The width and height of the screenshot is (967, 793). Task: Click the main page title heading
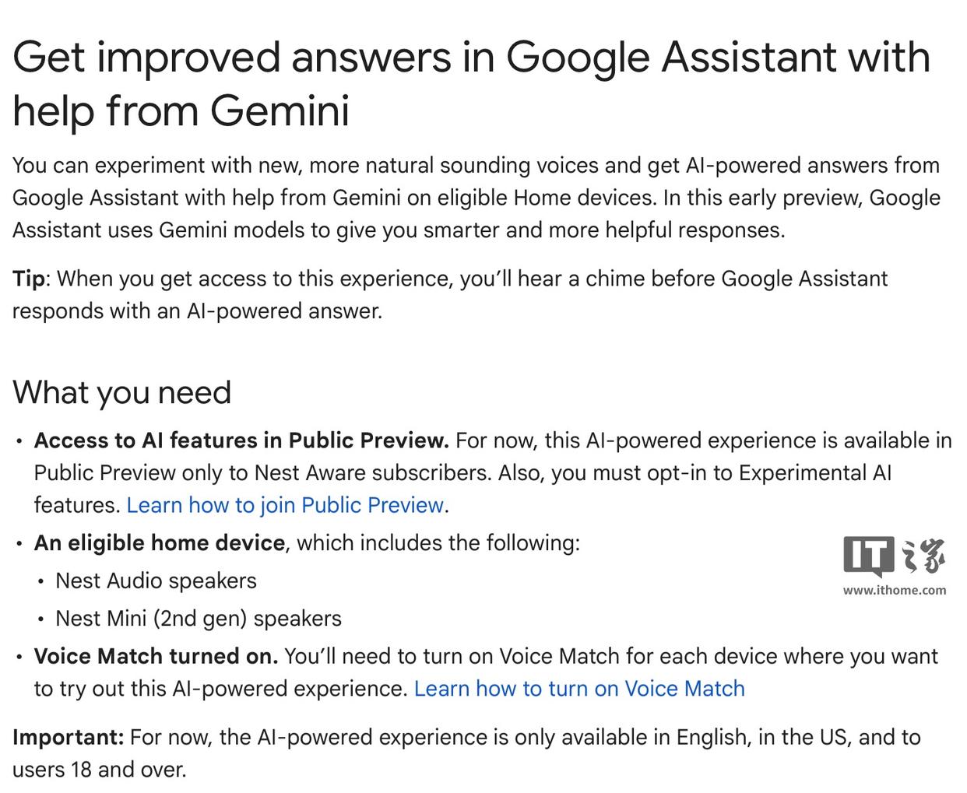[x=472, y=83]
